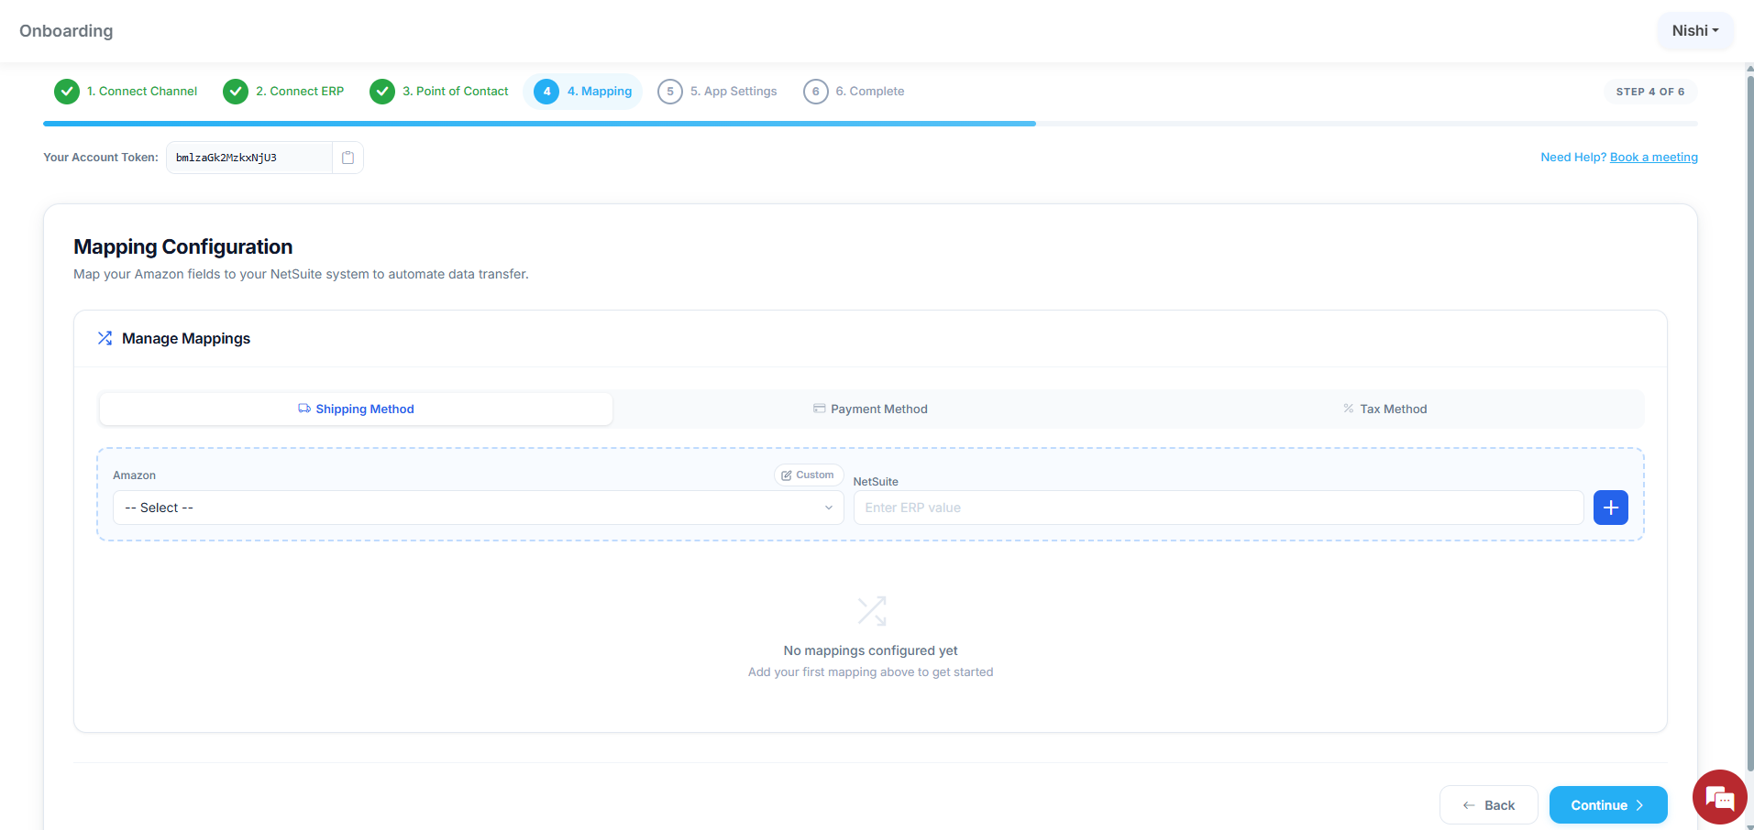This screenshot has width=1754, height=830.
Task: Select the Point of Contact completed step indicator
Action: pos(382,91)
